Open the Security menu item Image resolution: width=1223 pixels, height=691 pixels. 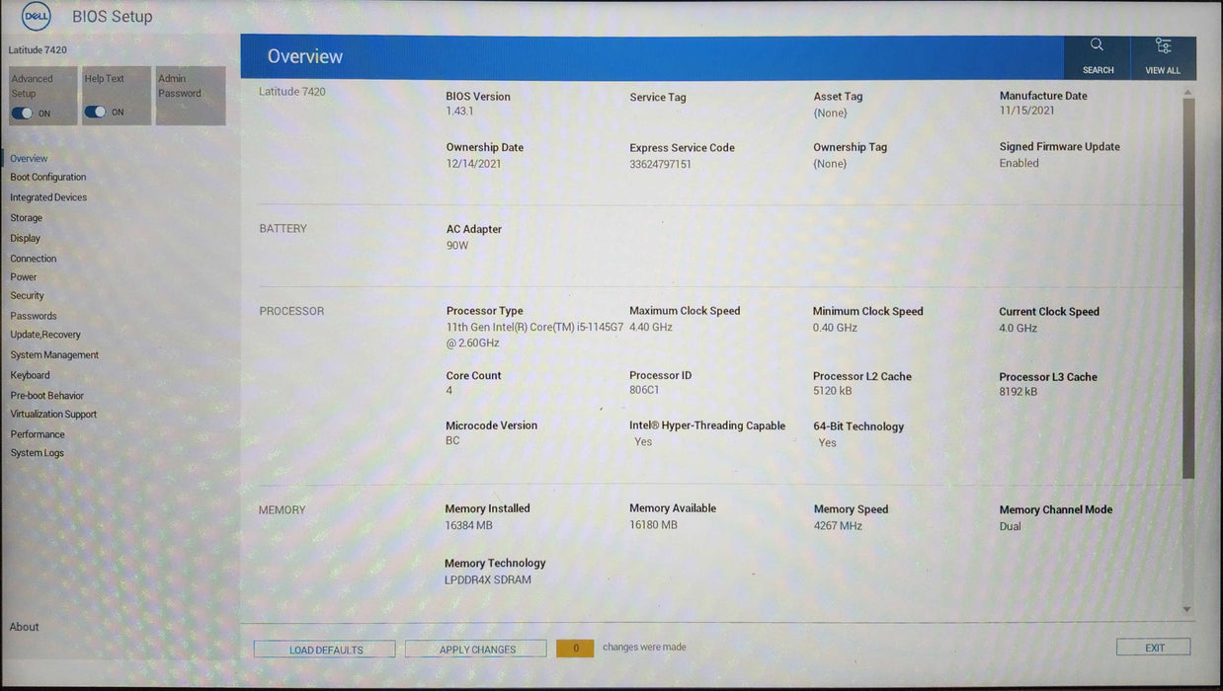(28, 296)
